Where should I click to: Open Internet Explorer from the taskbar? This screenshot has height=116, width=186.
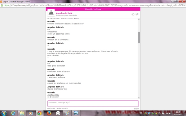13,113
